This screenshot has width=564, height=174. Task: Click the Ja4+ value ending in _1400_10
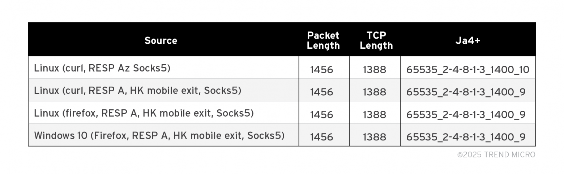pyautogui.click(x=467, y=70)
